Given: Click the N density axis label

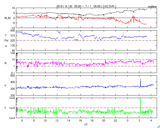Looking at the screenshot, I should [5, 63].
